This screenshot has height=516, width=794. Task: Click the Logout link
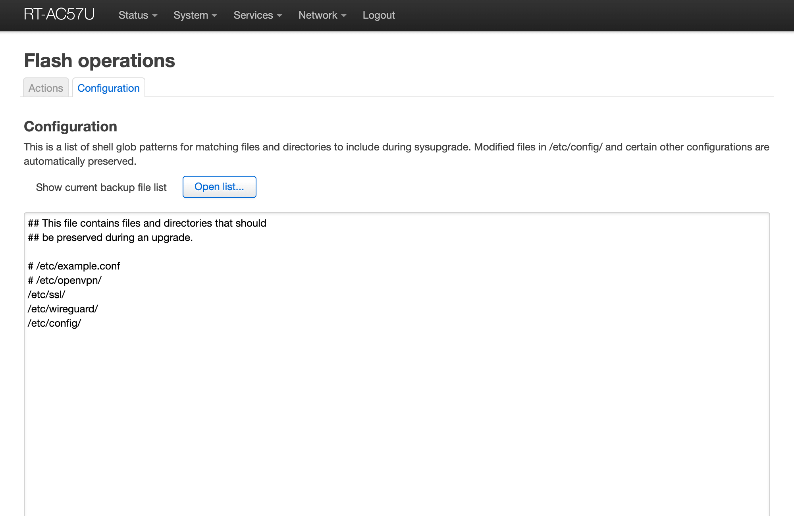[378, 15]
